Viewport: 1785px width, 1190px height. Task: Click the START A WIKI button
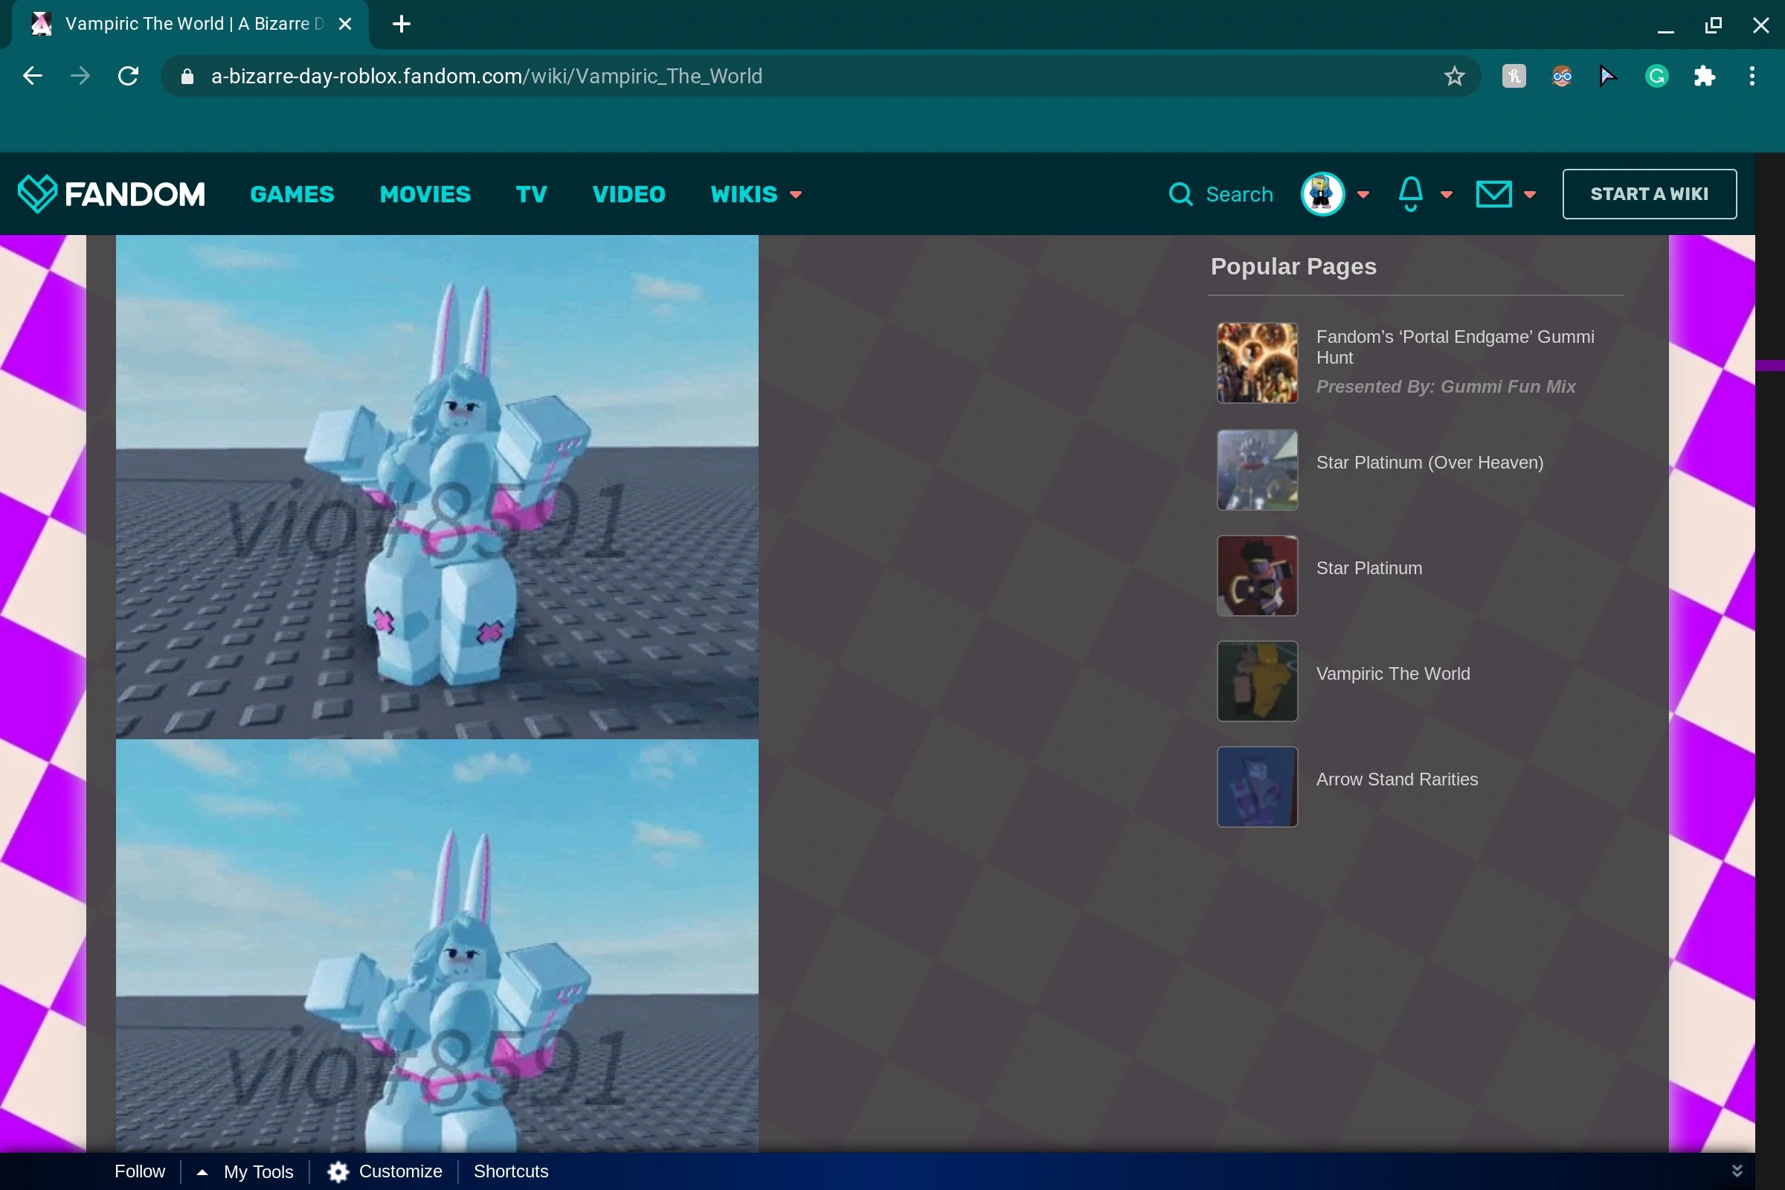(x=1649, y=194)
